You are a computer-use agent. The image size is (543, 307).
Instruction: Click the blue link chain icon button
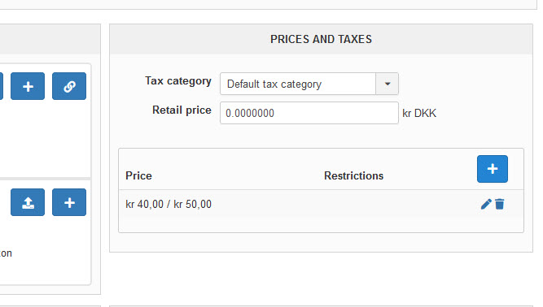(x=69, y=86)
